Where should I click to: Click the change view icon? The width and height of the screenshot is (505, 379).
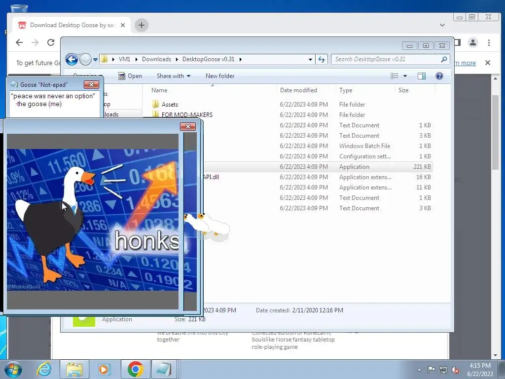[x=395, y=76]
